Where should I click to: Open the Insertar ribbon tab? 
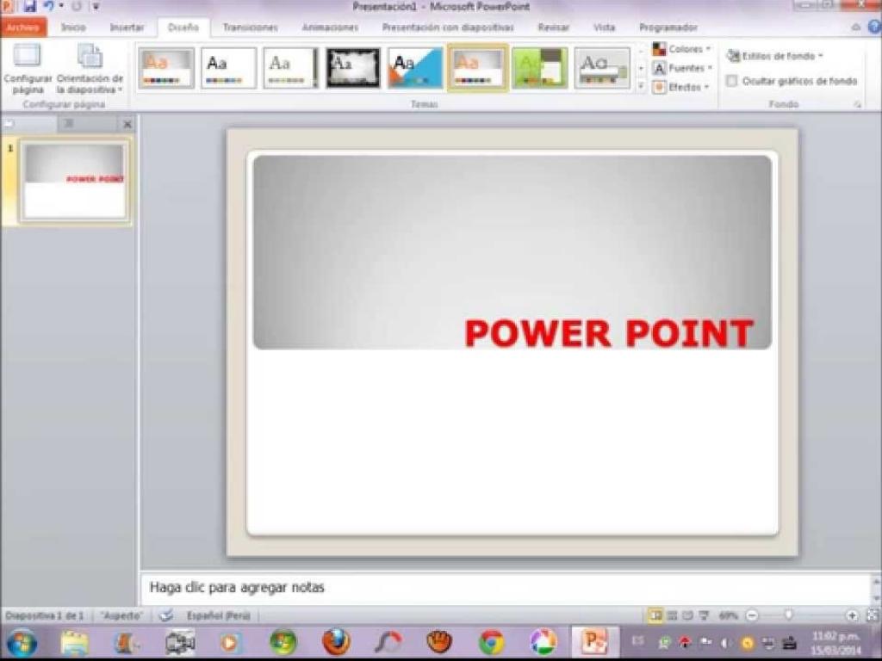tap(127, 28)
